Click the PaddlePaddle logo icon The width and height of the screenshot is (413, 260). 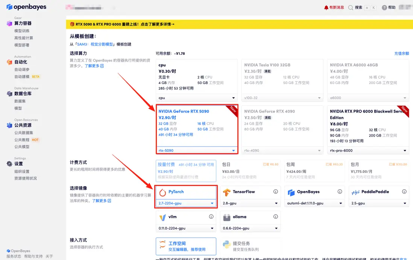tap(355, 192)
